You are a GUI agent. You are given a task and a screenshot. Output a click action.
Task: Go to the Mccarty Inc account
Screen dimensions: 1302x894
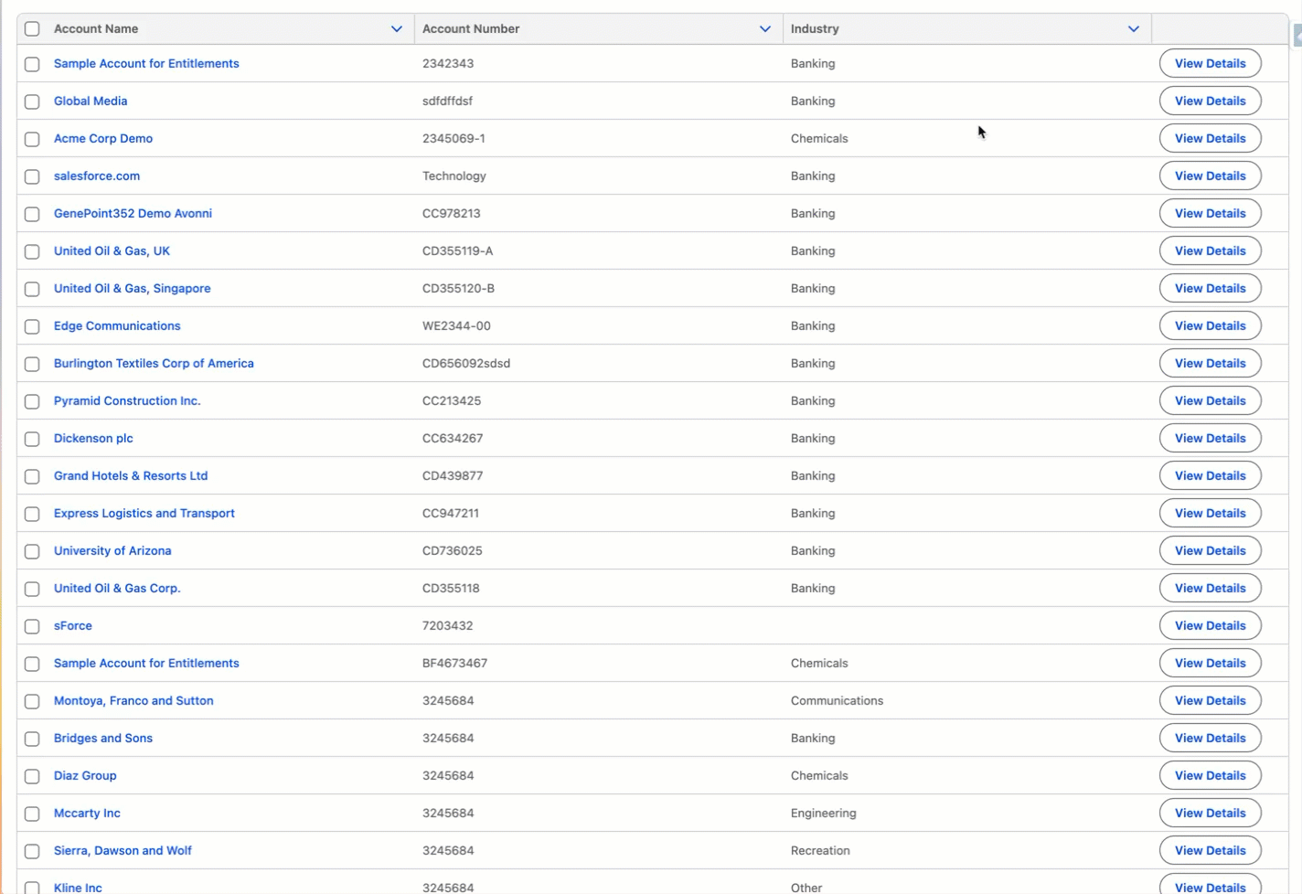point(87,814)
